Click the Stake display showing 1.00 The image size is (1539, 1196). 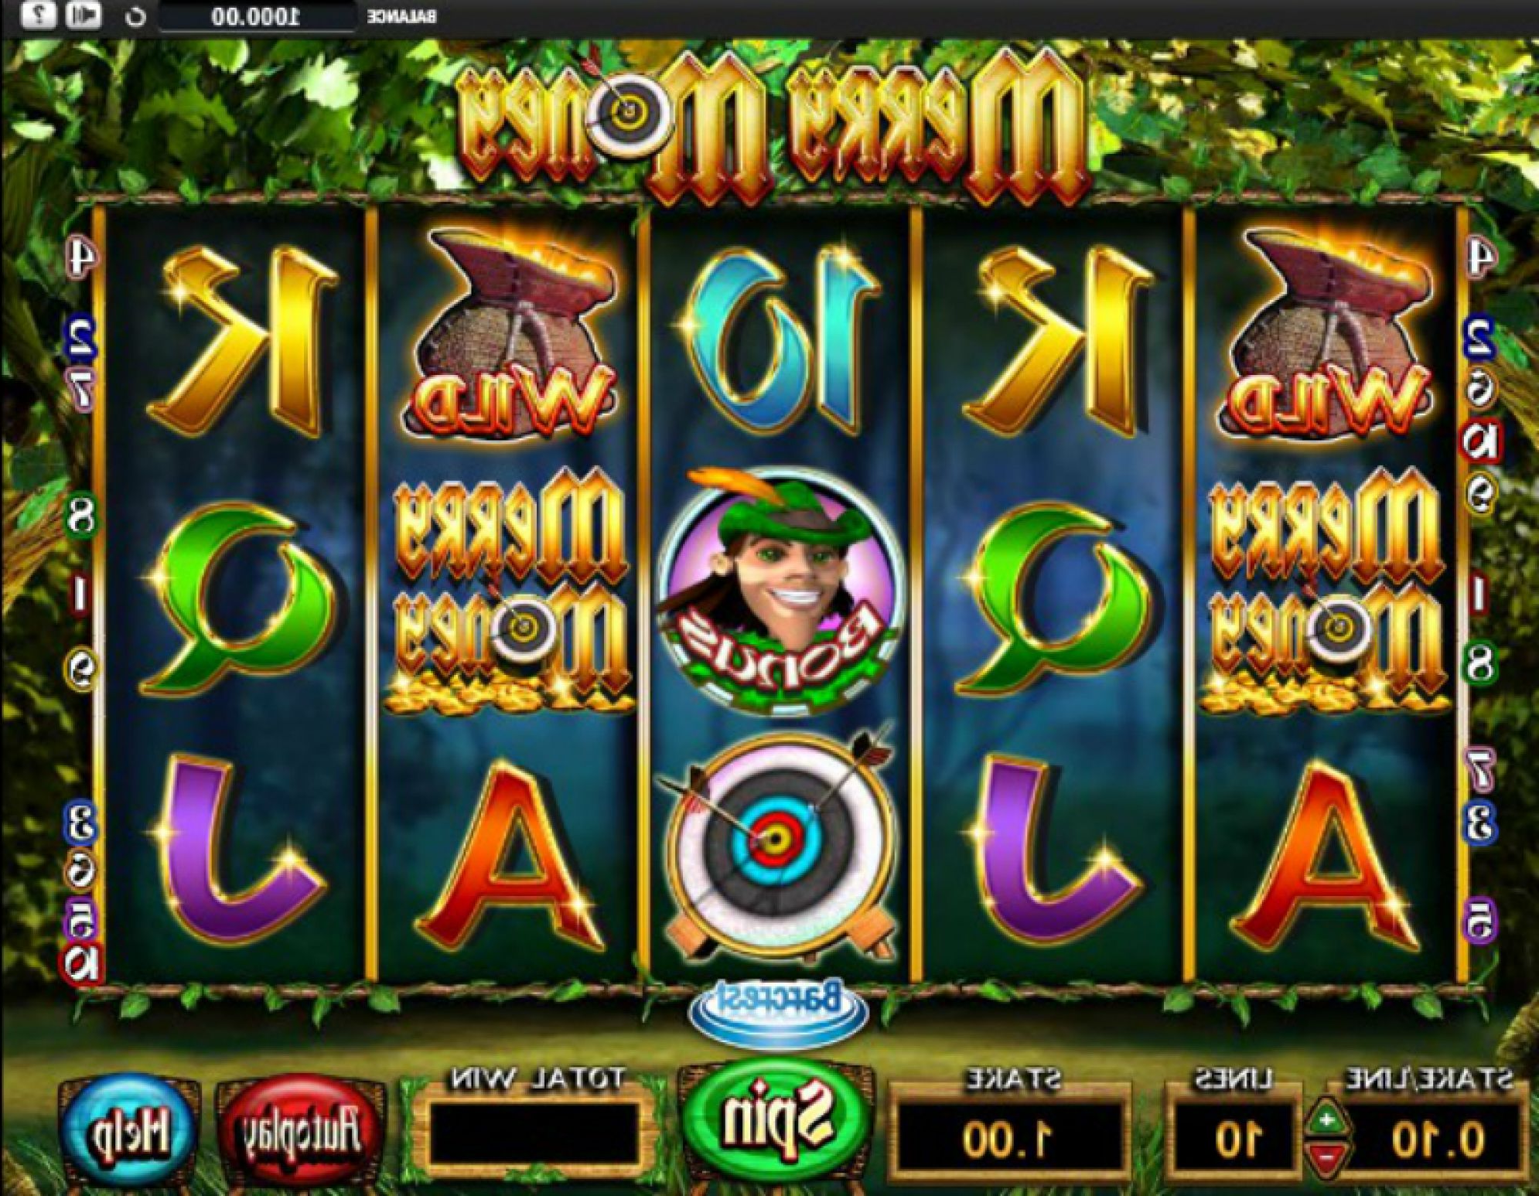1008,1138
